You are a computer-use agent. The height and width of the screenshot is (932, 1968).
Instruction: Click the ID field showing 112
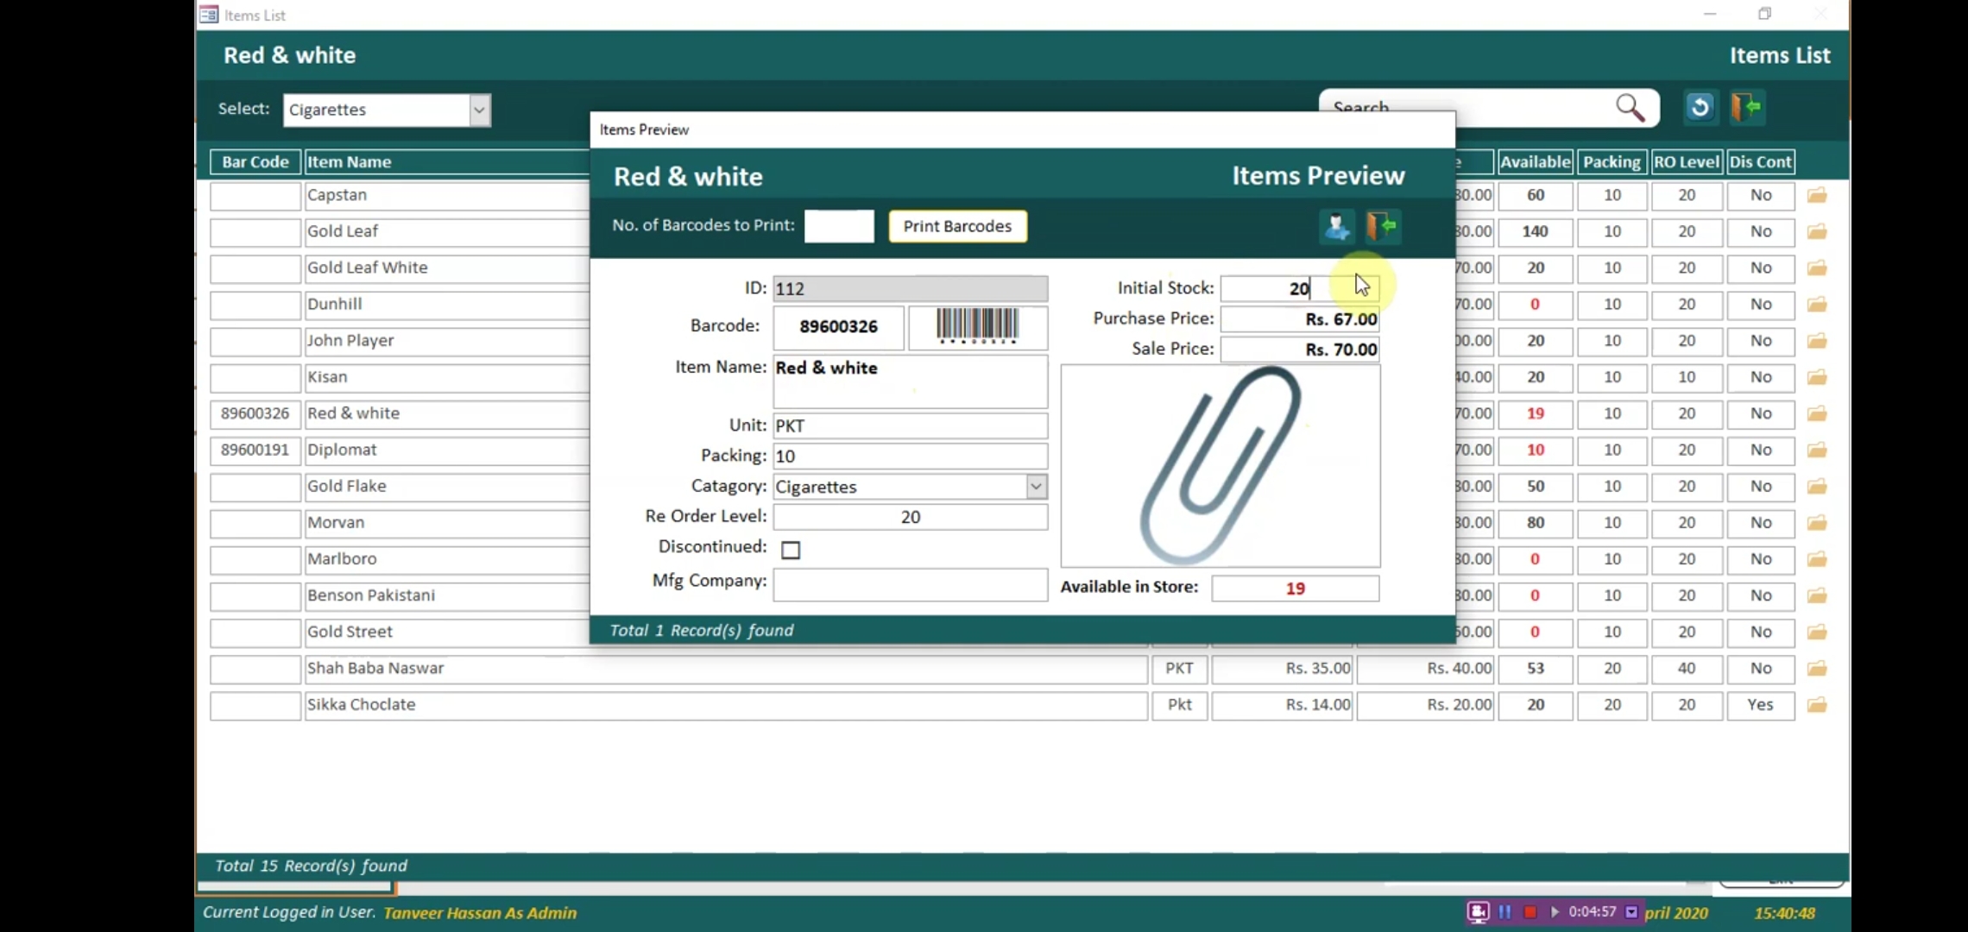(911, 288)
